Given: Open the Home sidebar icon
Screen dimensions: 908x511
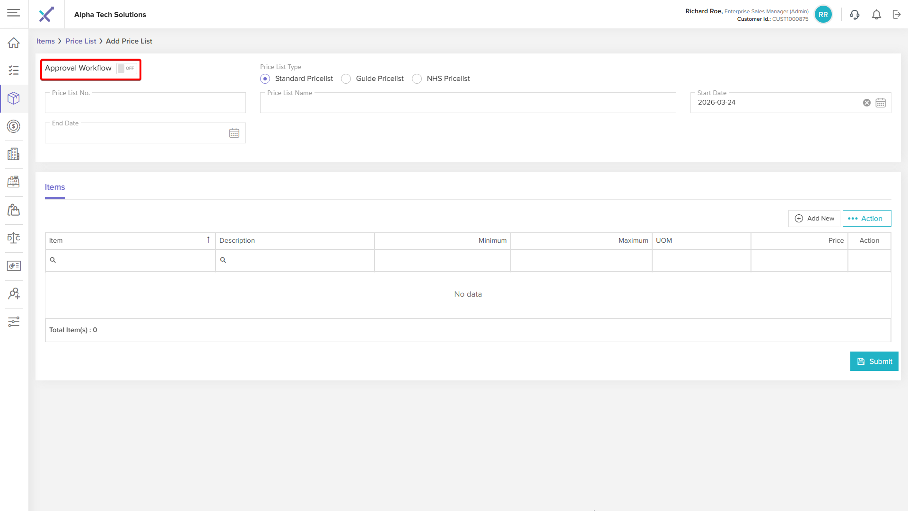Looking at the screenshot, I should [14, 43].
